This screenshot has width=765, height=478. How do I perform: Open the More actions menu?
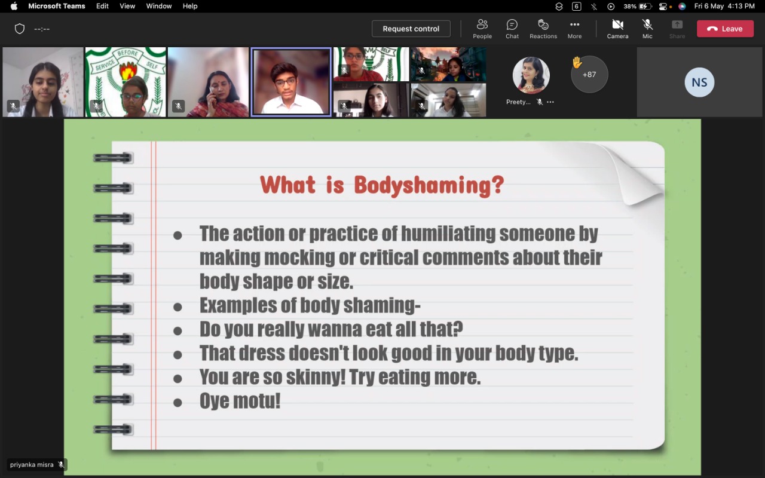point(574,28)
